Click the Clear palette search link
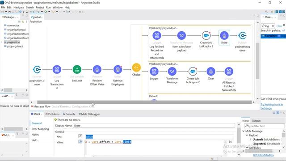Image resolution: width=286 pixels, height=161 pixels. 279,26
